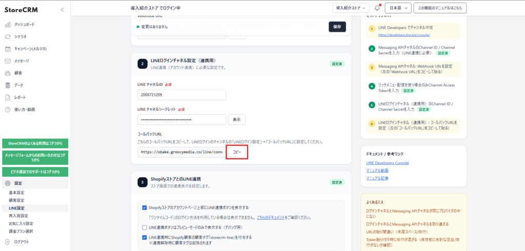Click the scenario icon in sidebar
Viewport: 525px width, 251px height.
pos(8,37)
